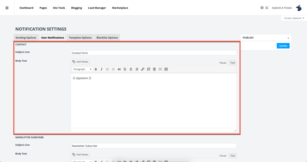Image resolution: width=307 pixels, height=162 pixels.
Task: Click Submit A Ticket link
Action: point(282,8)
